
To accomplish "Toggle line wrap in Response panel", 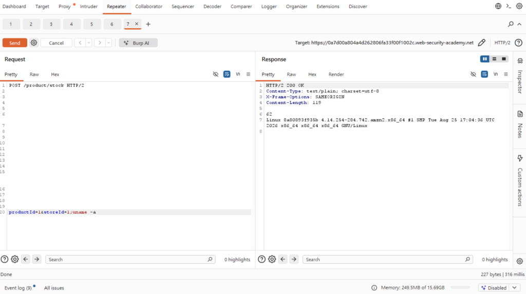I will (x=484, y=74).
